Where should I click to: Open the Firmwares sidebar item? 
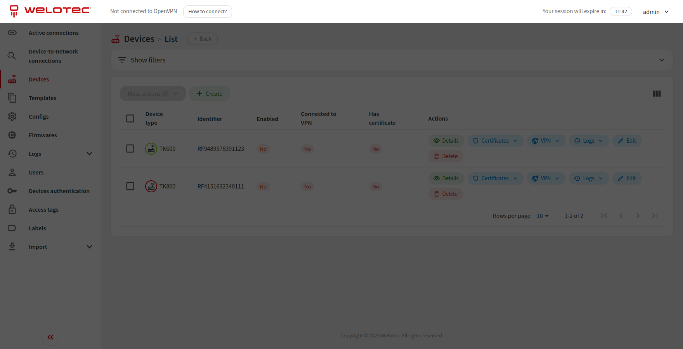click(x=43, y=135)
